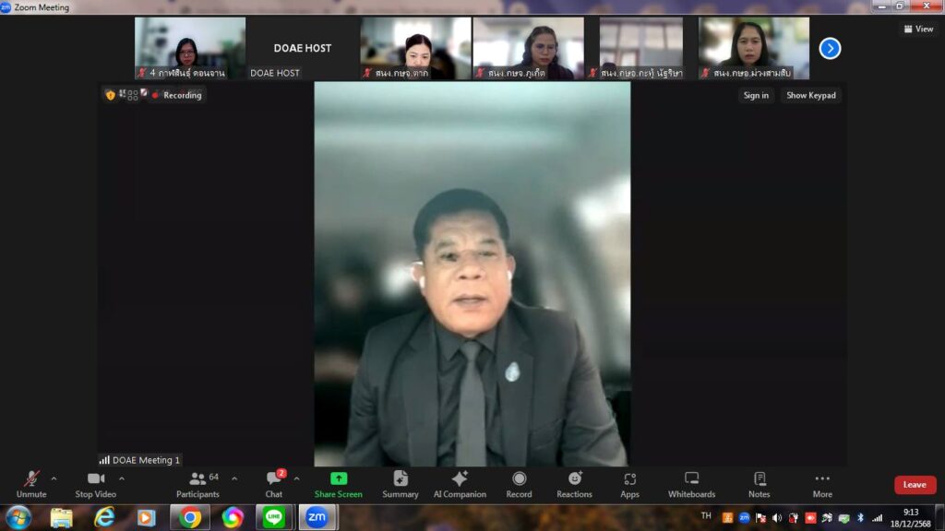Open the Share Screen option
This screenshot has width=945, height=531.
338,484
